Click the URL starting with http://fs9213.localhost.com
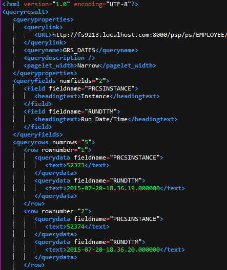This screenshot has height=270, width=227. (x=139, y=35)
